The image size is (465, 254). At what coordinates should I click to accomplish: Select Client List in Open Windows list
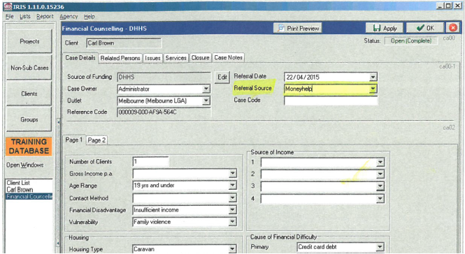tap(18, 183)
